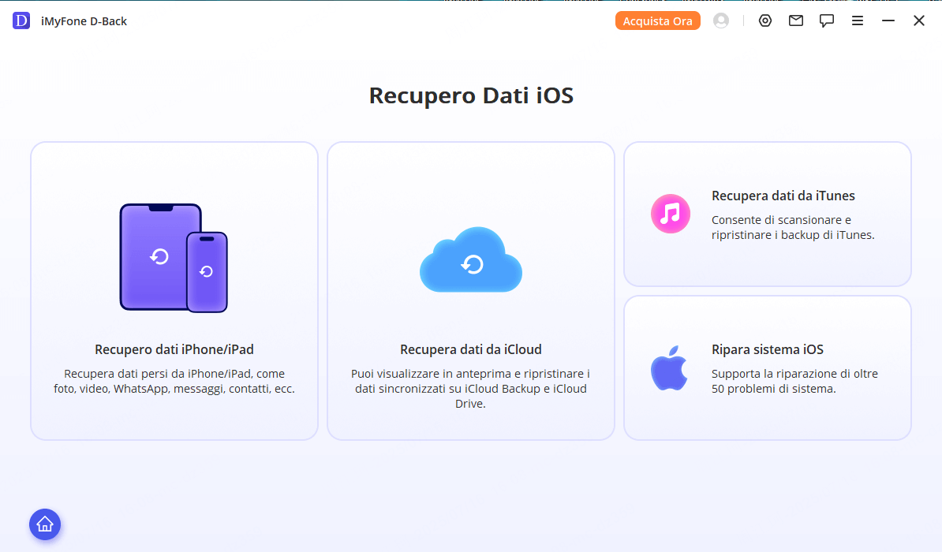Click the text about 50 problemi di sistema

coord(794,382)
